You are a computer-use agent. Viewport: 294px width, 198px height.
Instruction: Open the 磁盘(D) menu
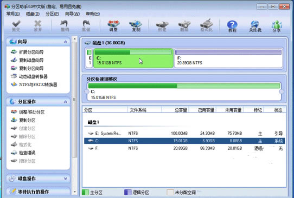pos(33,14)
